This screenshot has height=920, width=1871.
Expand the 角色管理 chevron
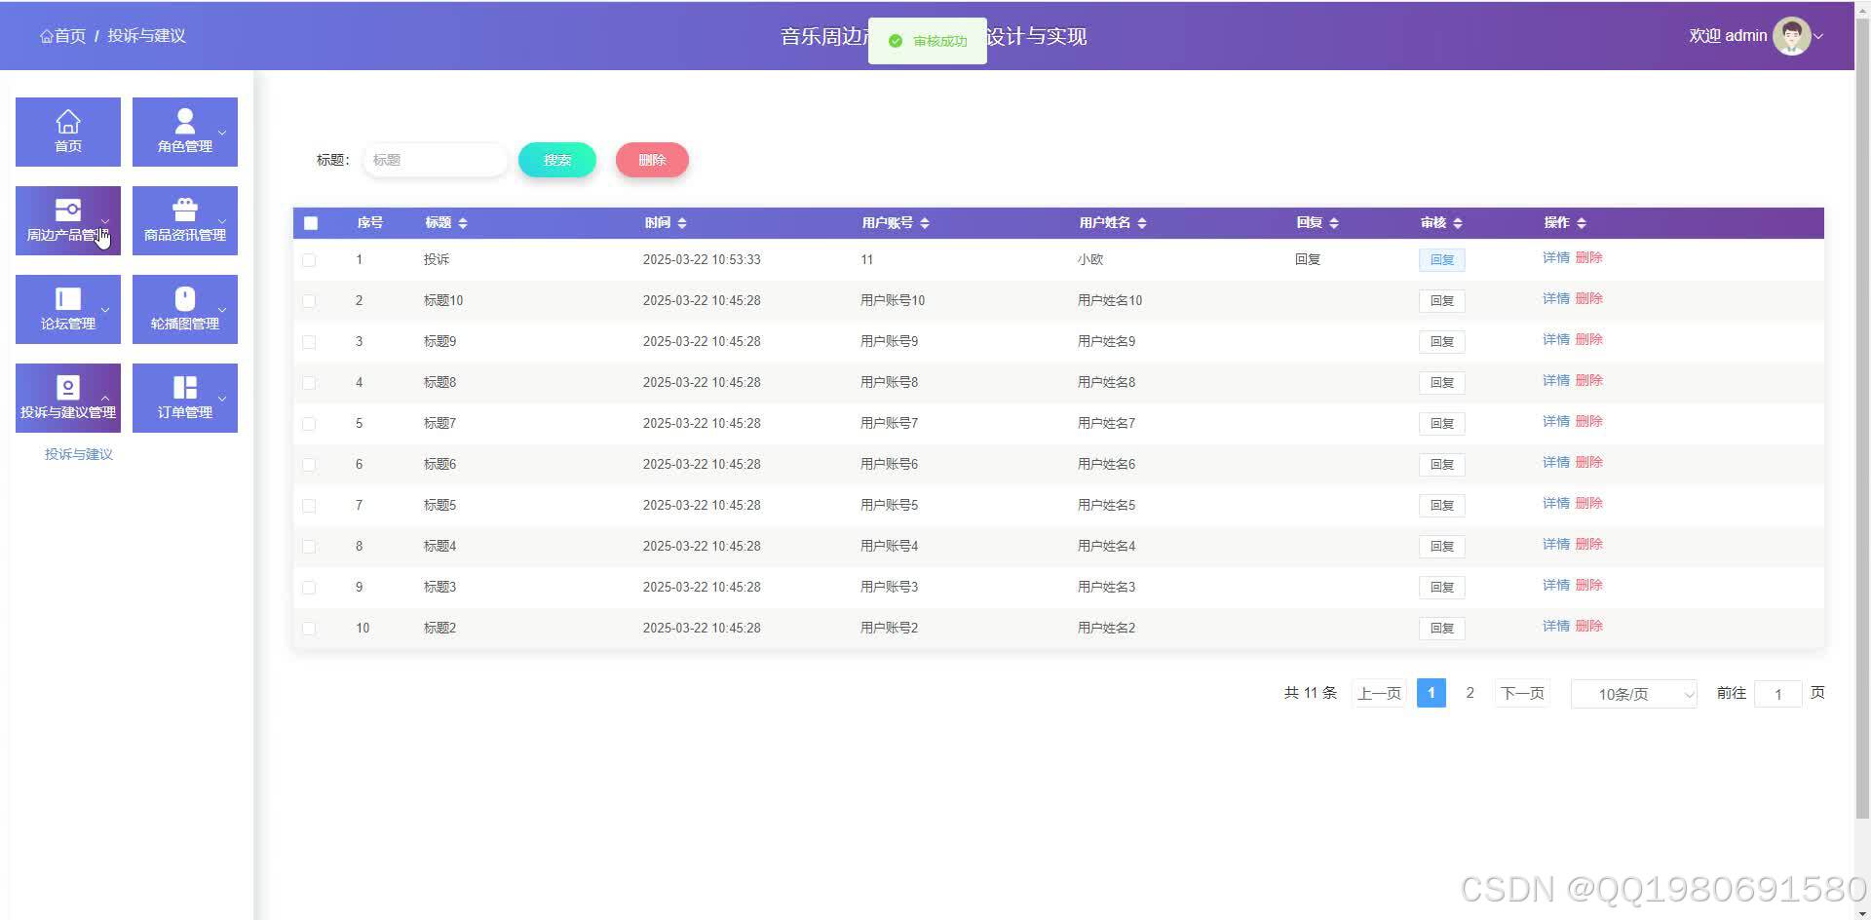(x=222, y=133)
